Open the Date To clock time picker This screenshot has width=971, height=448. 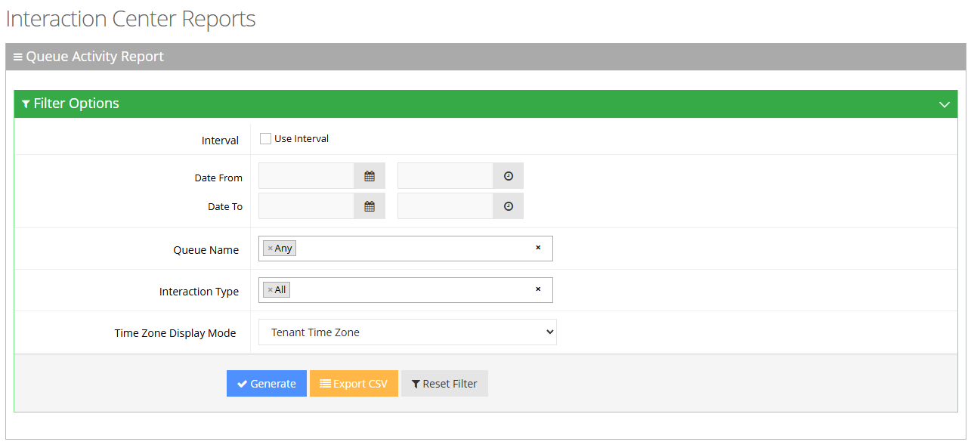[509, 206]
